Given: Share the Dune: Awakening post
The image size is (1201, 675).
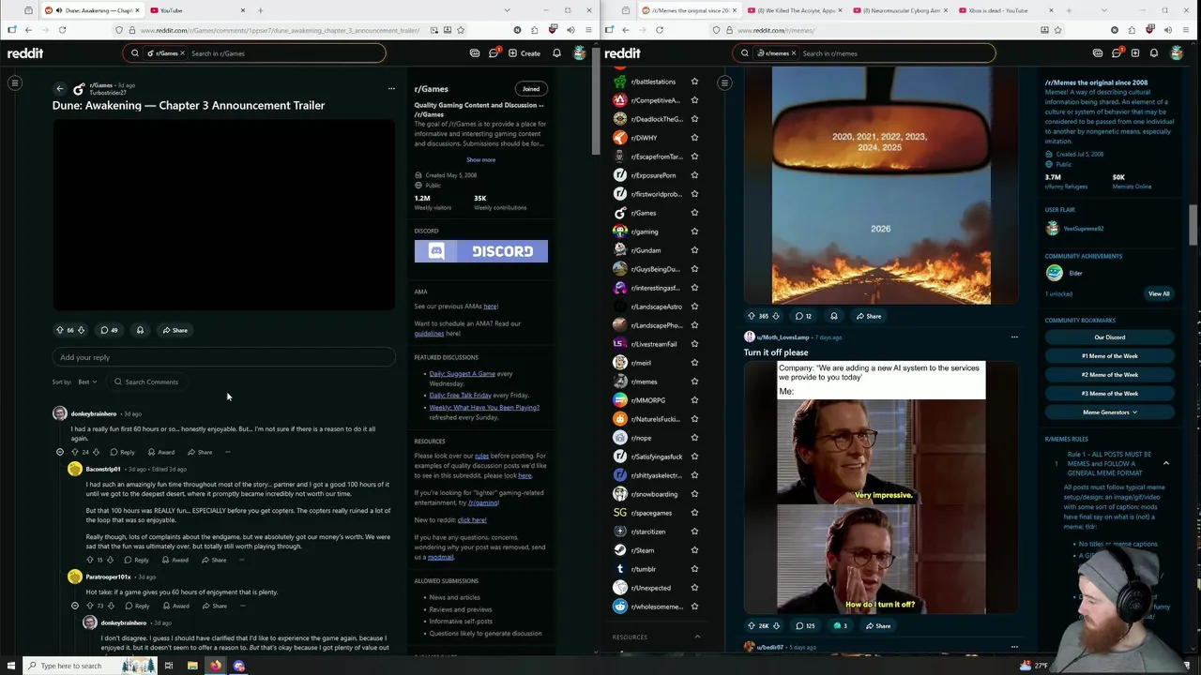Looking at the screenshot, I should [175, 330].
